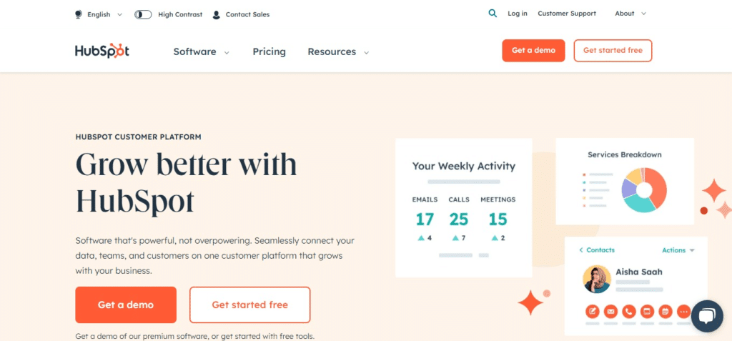
Task: Click the note edit icon on contact card
Action: tap(592, 312)
